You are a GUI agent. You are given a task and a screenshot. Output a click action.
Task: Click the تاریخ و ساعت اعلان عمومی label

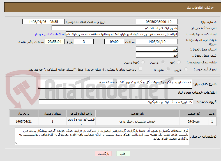[86, 22]
